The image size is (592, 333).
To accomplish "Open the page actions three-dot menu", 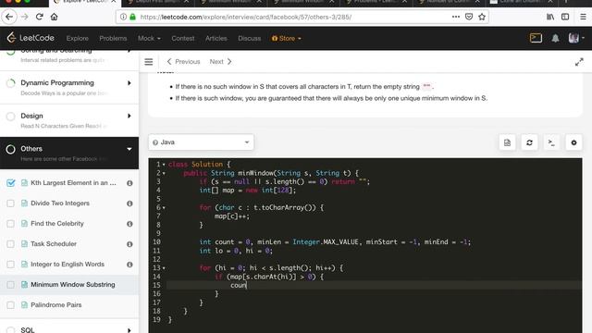I will pos(456,17).
